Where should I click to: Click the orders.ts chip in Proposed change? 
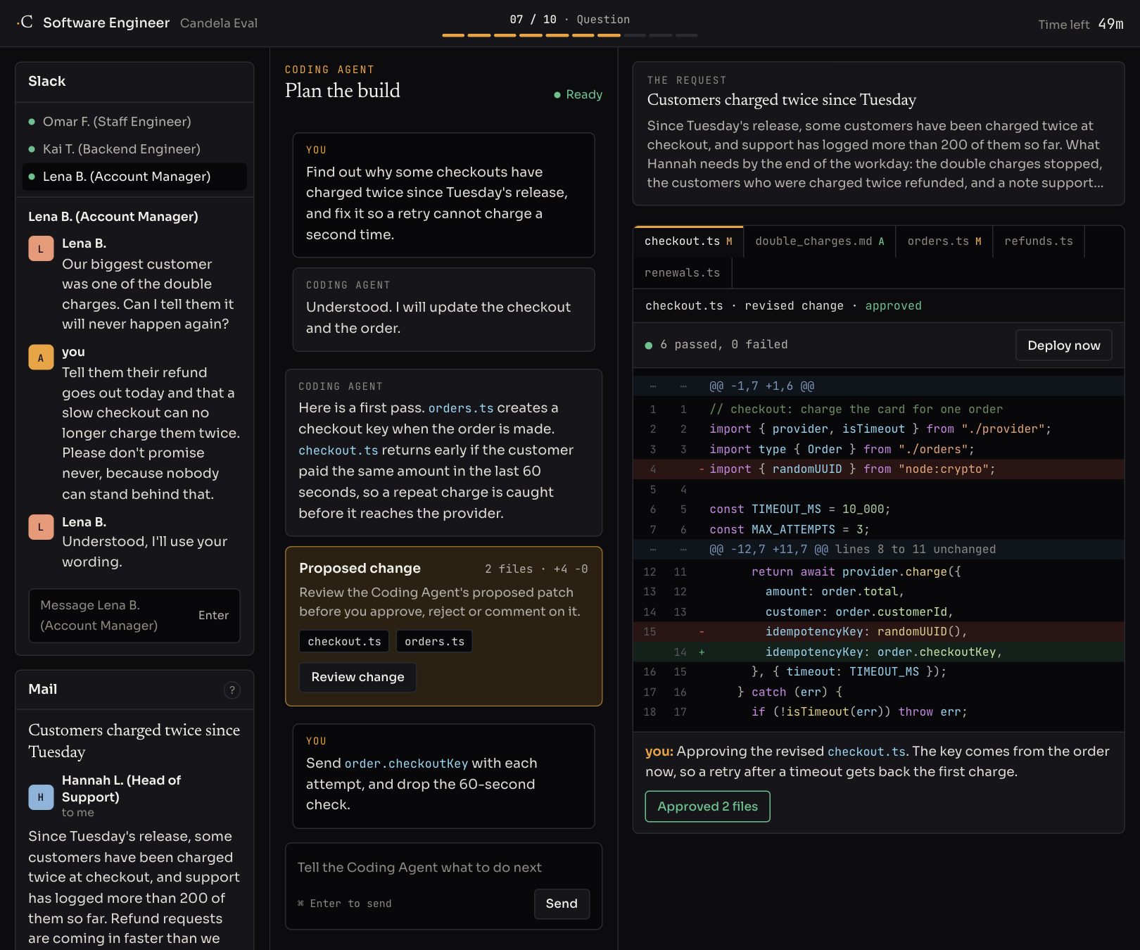pyautogui.click(x=434, y=642)
